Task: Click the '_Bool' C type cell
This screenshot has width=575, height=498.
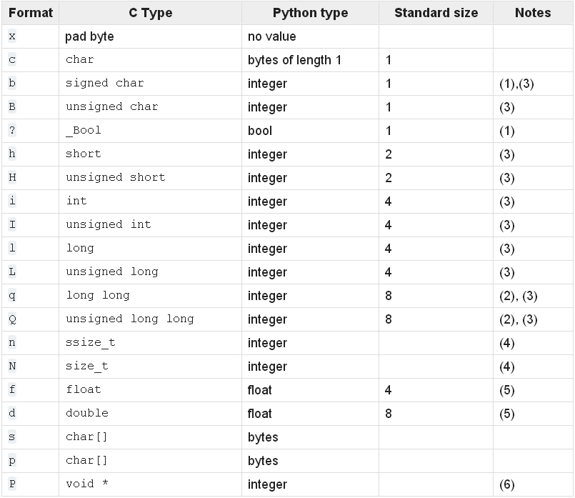Action: pyautogui.click(x=84, y=130)
